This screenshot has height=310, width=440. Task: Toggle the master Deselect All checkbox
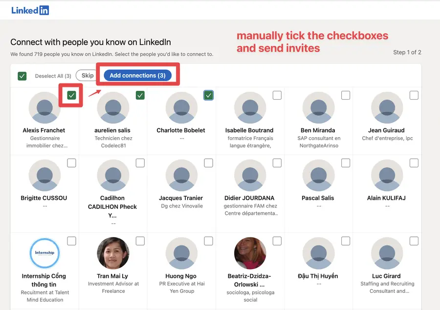pyautogui.click(x=22, y=76)
